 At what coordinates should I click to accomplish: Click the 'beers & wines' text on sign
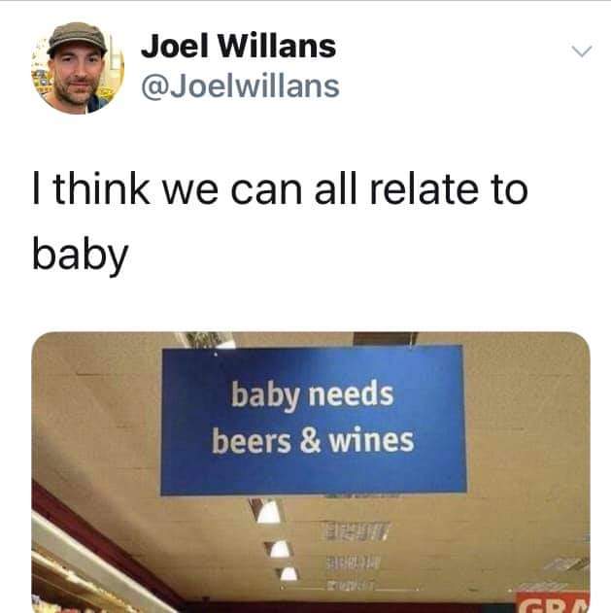coord(313,441)
